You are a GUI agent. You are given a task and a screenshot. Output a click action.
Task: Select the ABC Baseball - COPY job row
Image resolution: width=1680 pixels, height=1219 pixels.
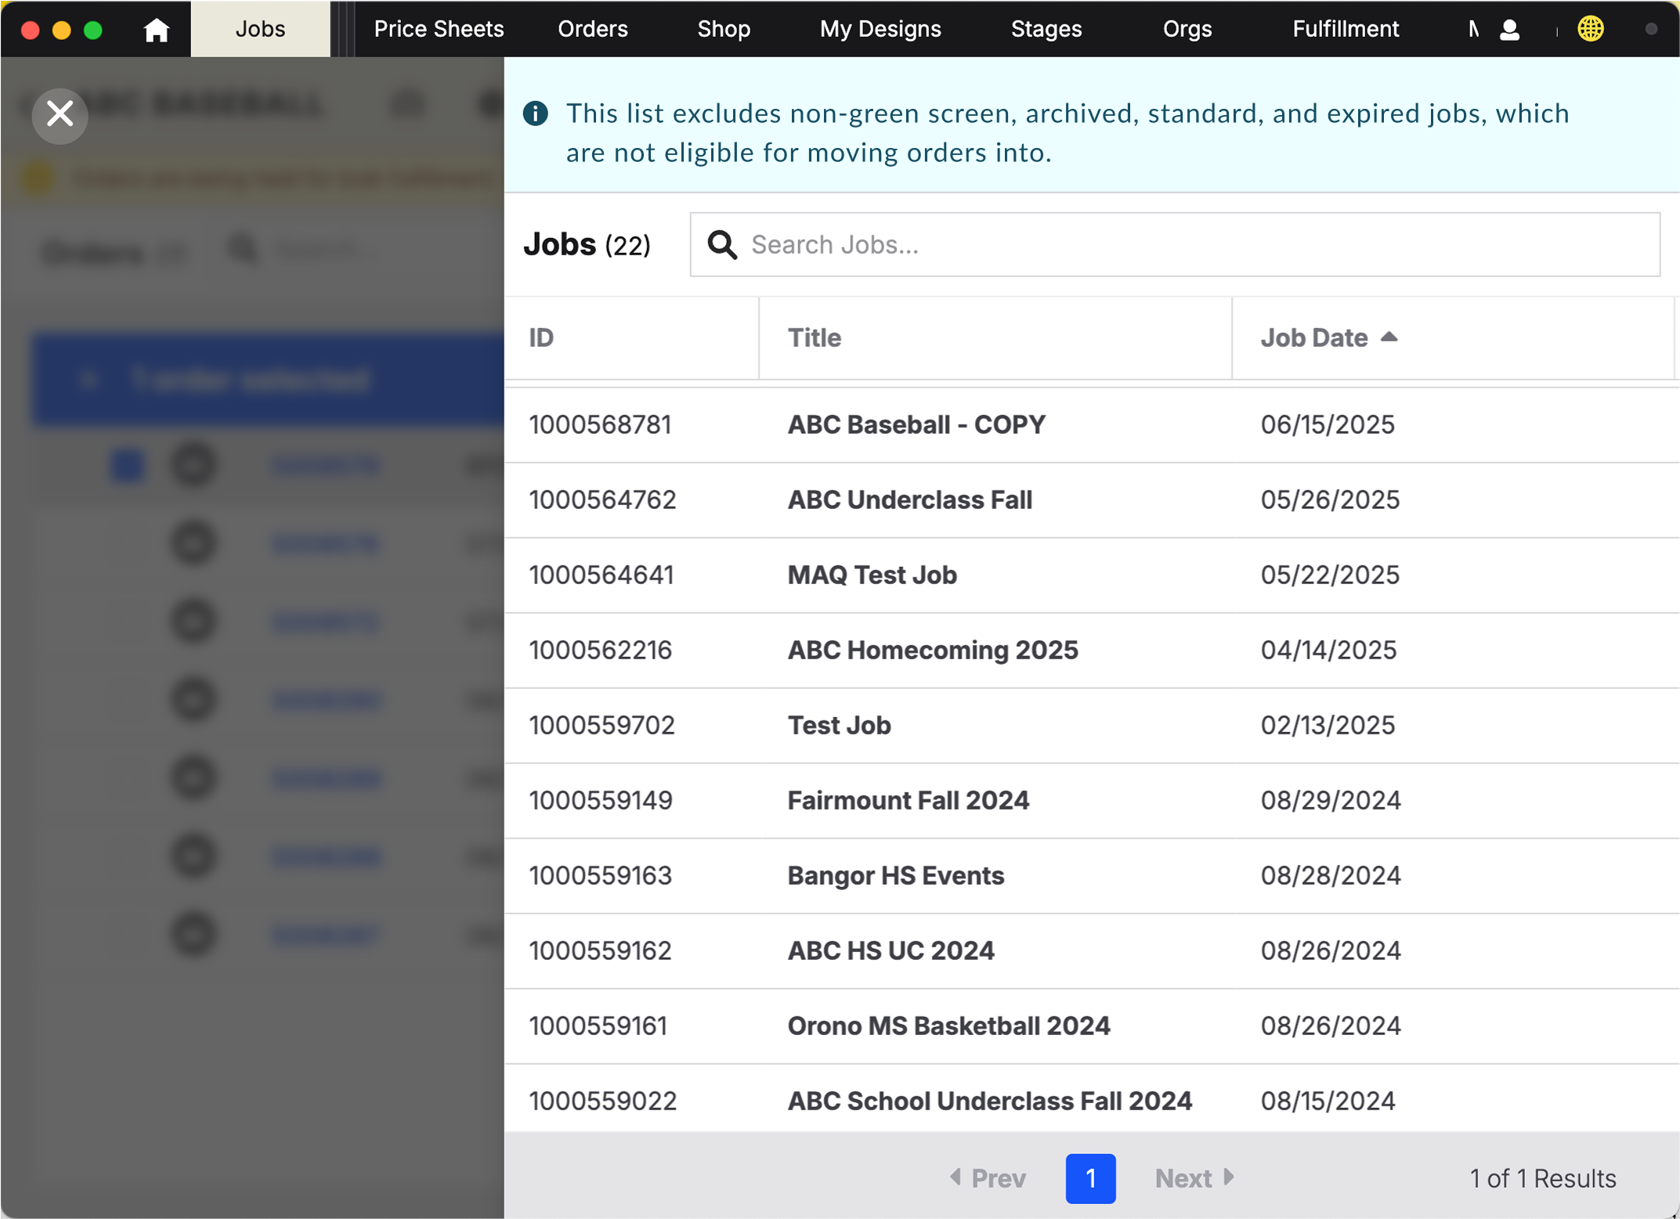point(916,425)
